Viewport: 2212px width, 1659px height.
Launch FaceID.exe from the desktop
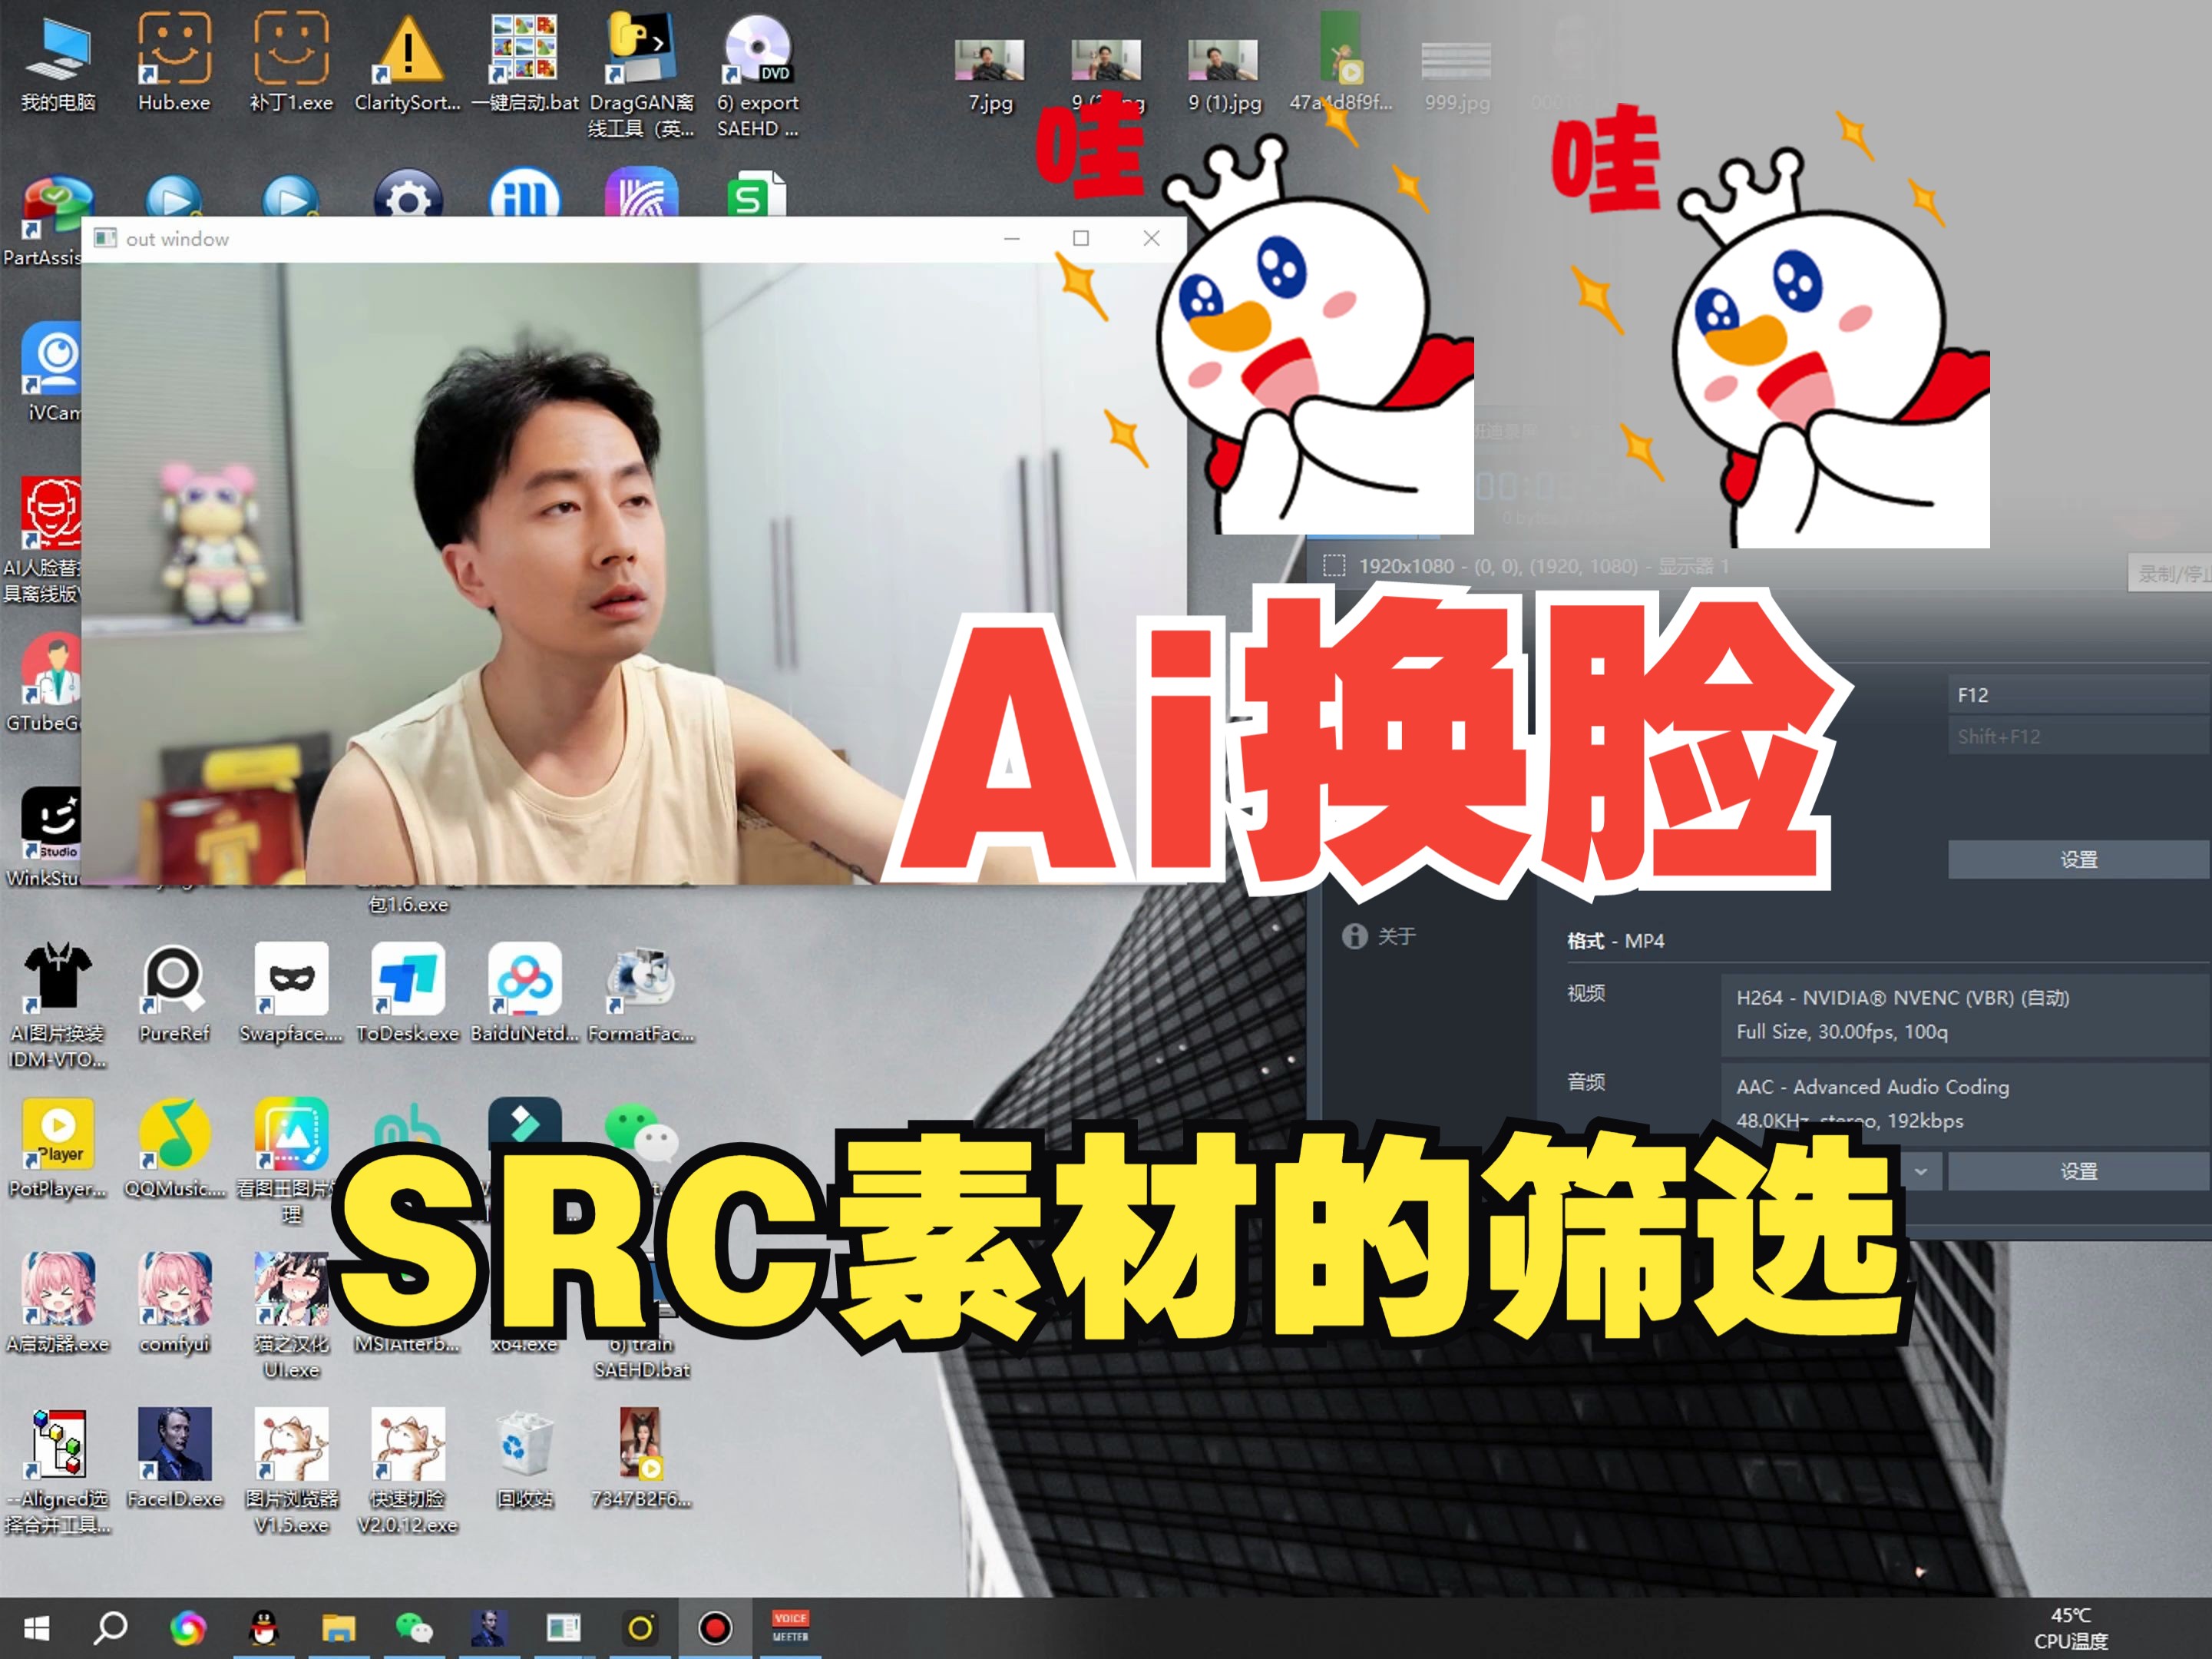pyautogui.click(x=174, y=1458)
